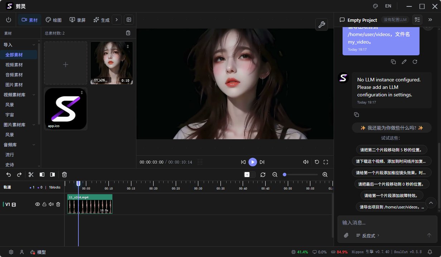Select 视频素材 in the sidebar
Viewport: 441px width, 257px height.
(x=19, y=65)
